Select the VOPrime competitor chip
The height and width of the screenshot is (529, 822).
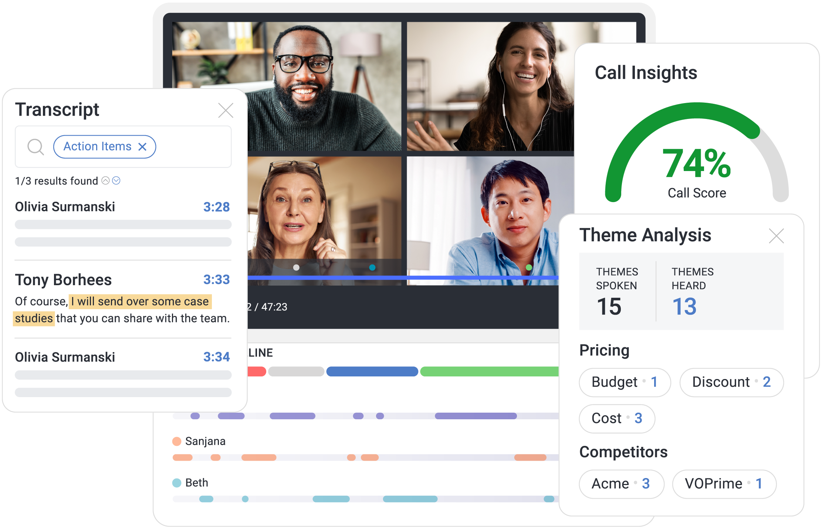724,484
